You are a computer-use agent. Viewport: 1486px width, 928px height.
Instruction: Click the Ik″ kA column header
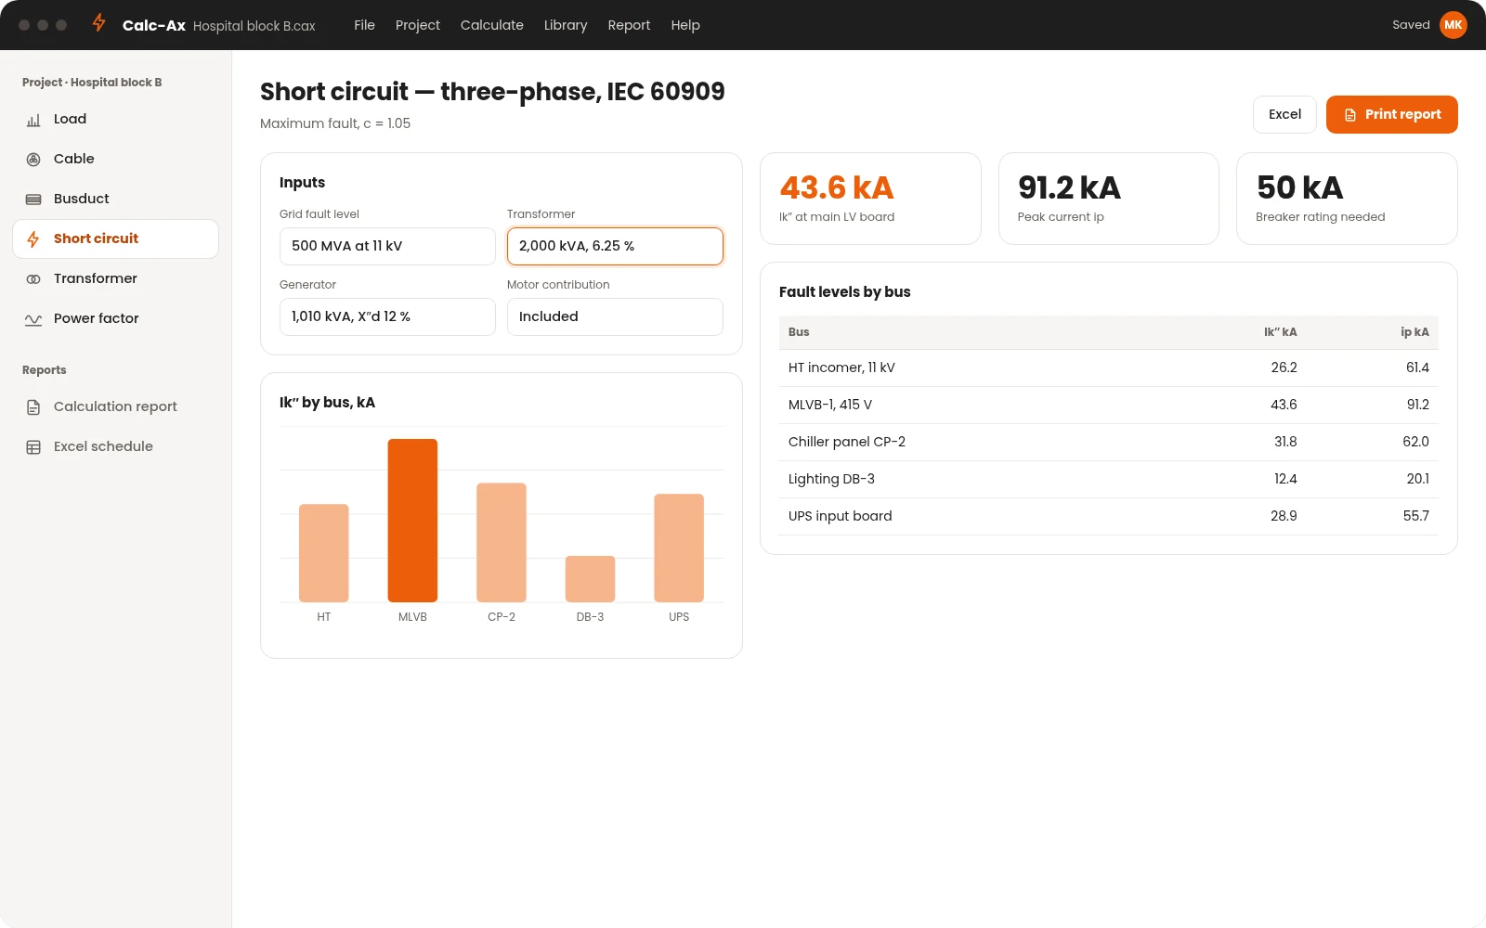tap(1280, 332)
